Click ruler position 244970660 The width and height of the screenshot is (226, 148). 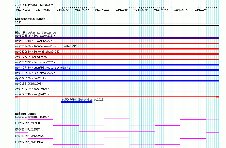coord(82,10)
